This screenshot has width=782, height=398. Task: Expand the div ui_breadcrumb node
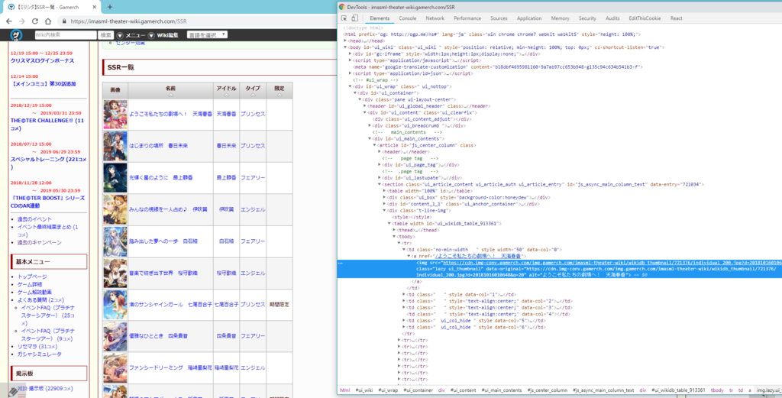[370, 126]
